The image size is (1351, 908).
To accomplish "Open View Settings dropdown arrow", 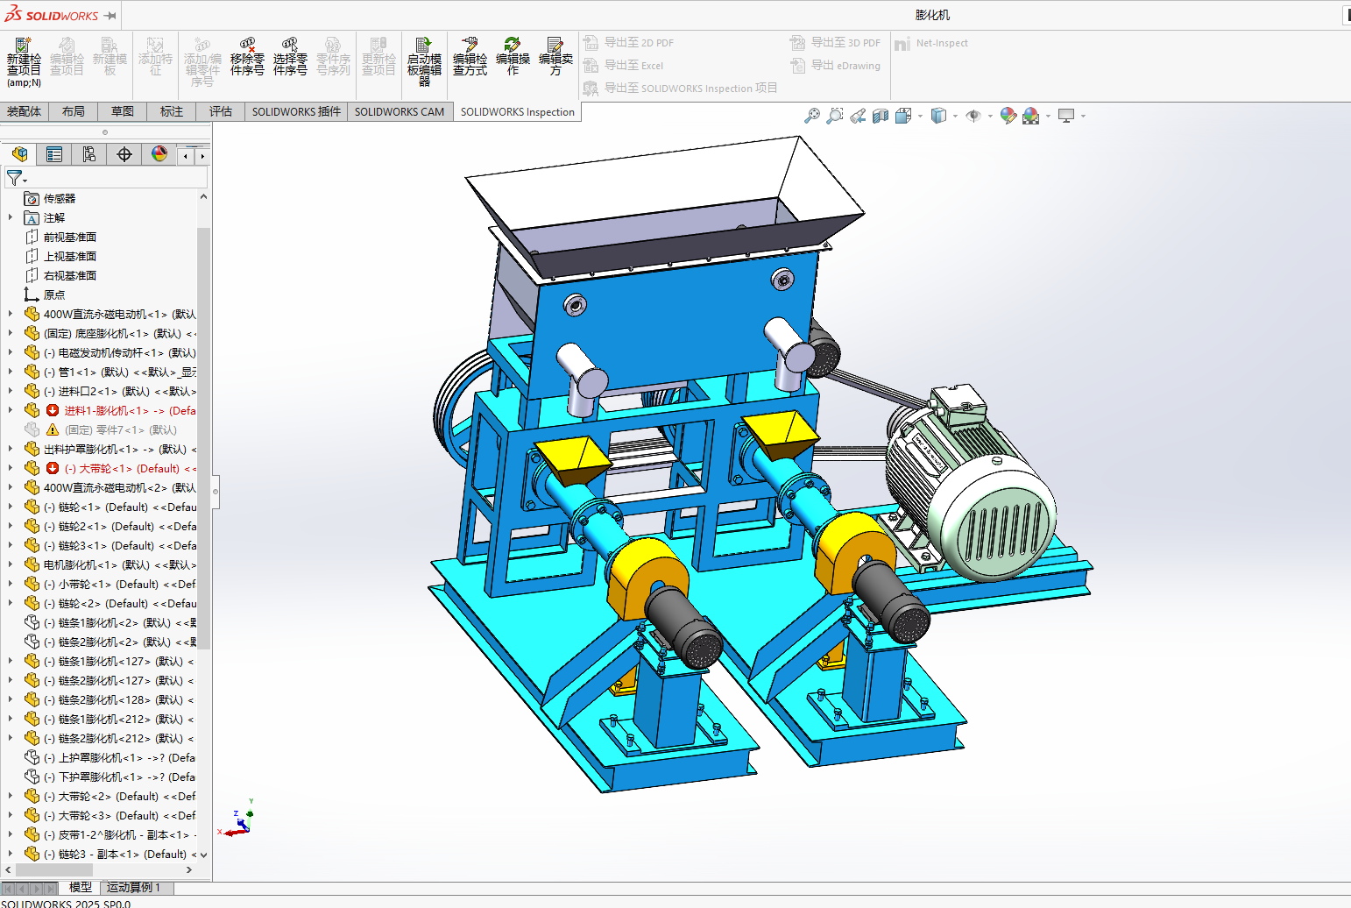I will point(1083,116).
